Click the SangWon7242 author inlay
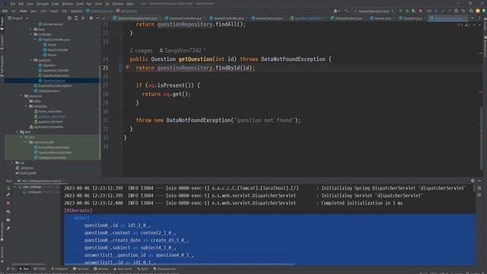 tap(183, 50)
